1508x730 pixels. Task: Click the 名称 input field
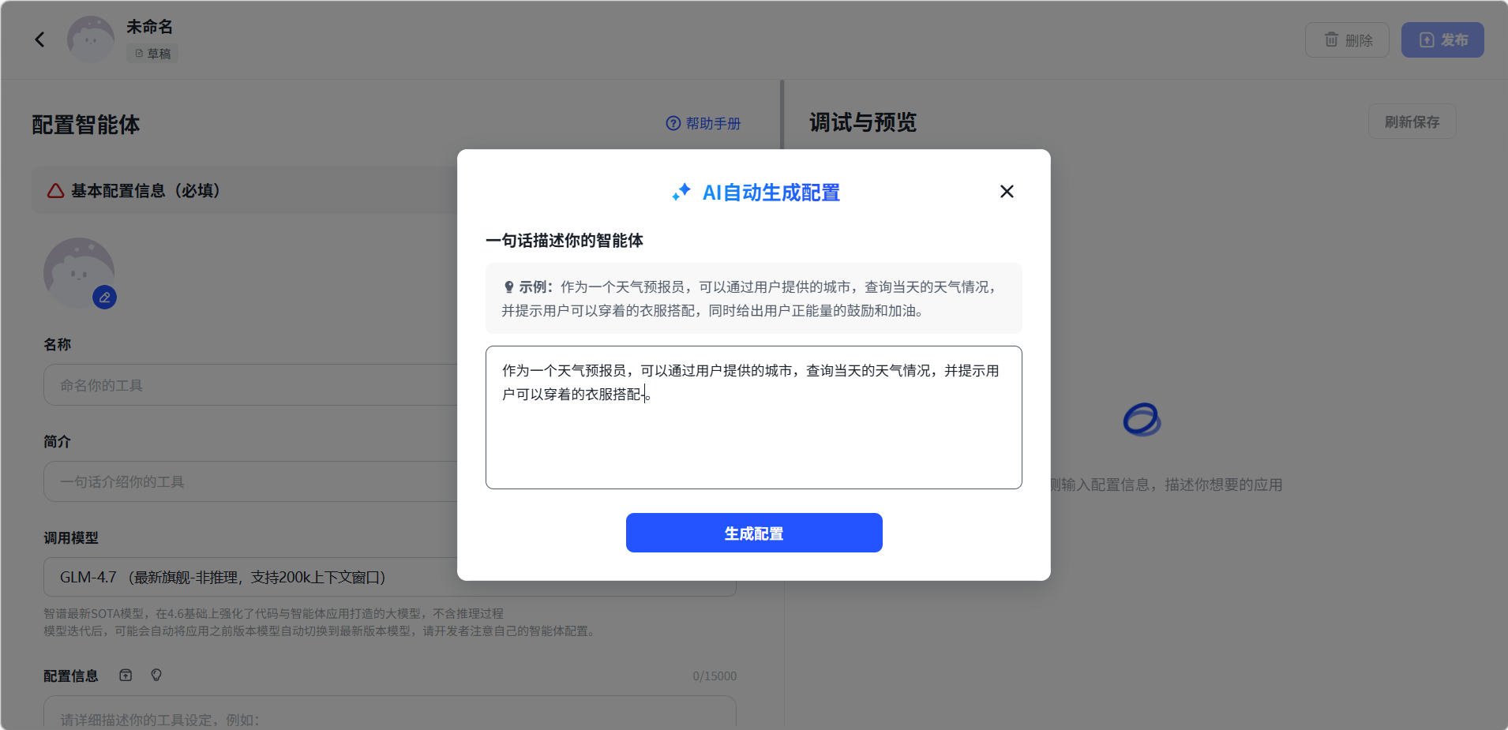click(250, 385)
